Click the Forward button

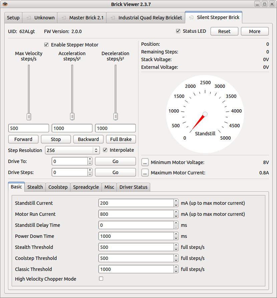(x=23, y=139)
